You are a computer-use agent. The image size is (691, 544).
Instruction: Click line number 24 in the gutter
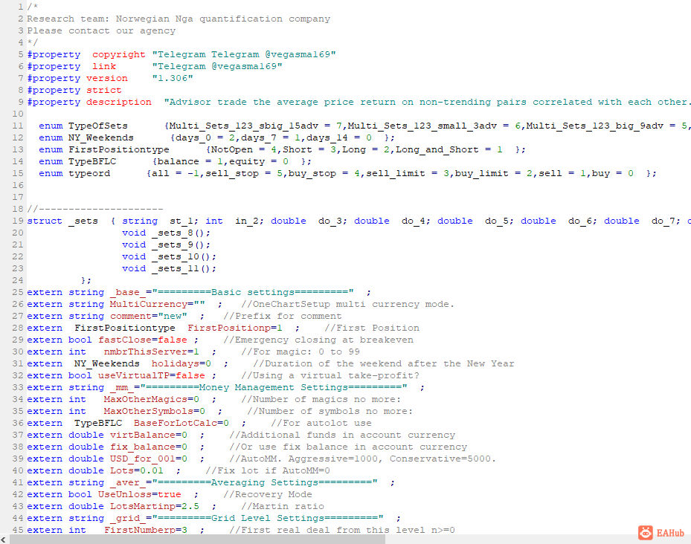coord(18,280)
